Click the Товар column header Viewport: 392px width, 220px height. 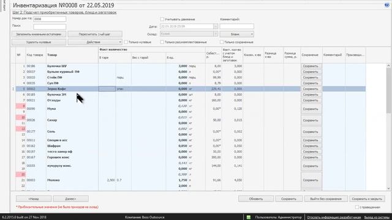point(72,55)
